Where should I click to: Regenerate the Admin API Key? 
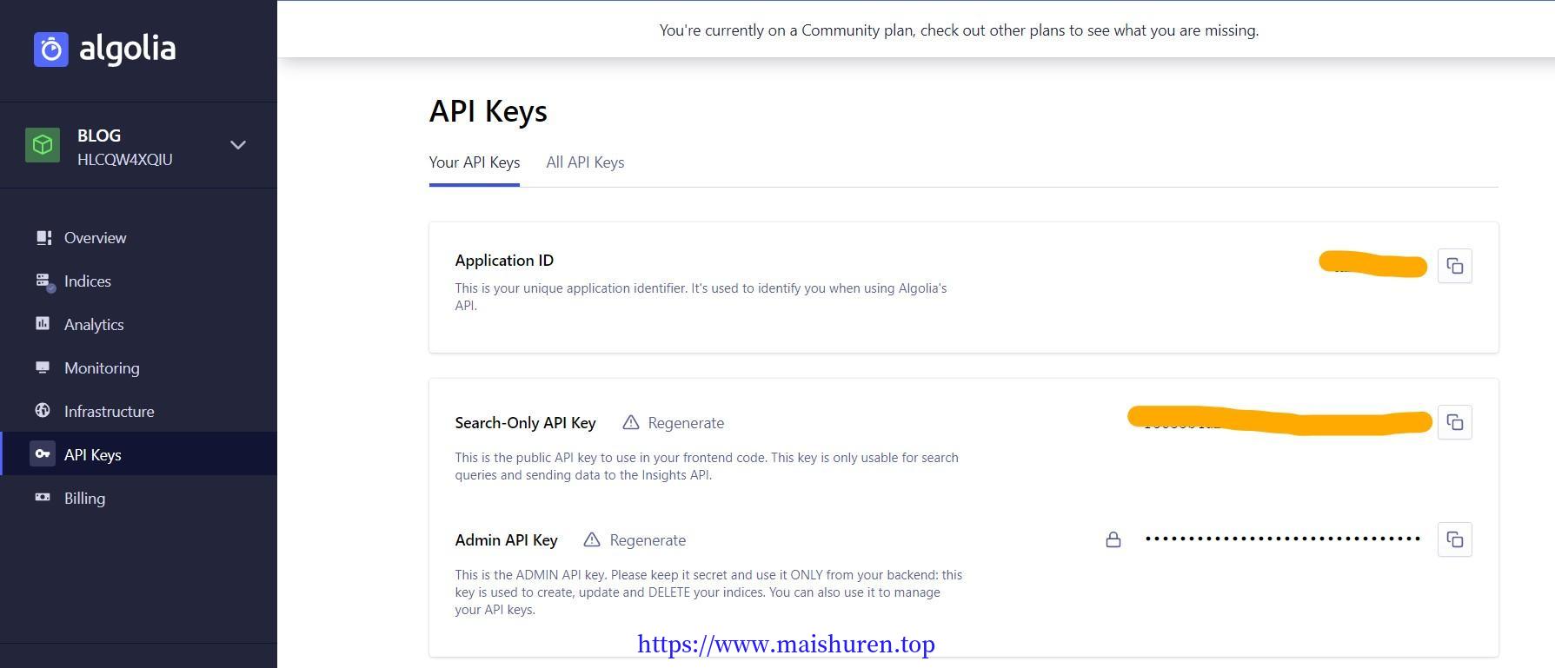click(x=635, y=540)
